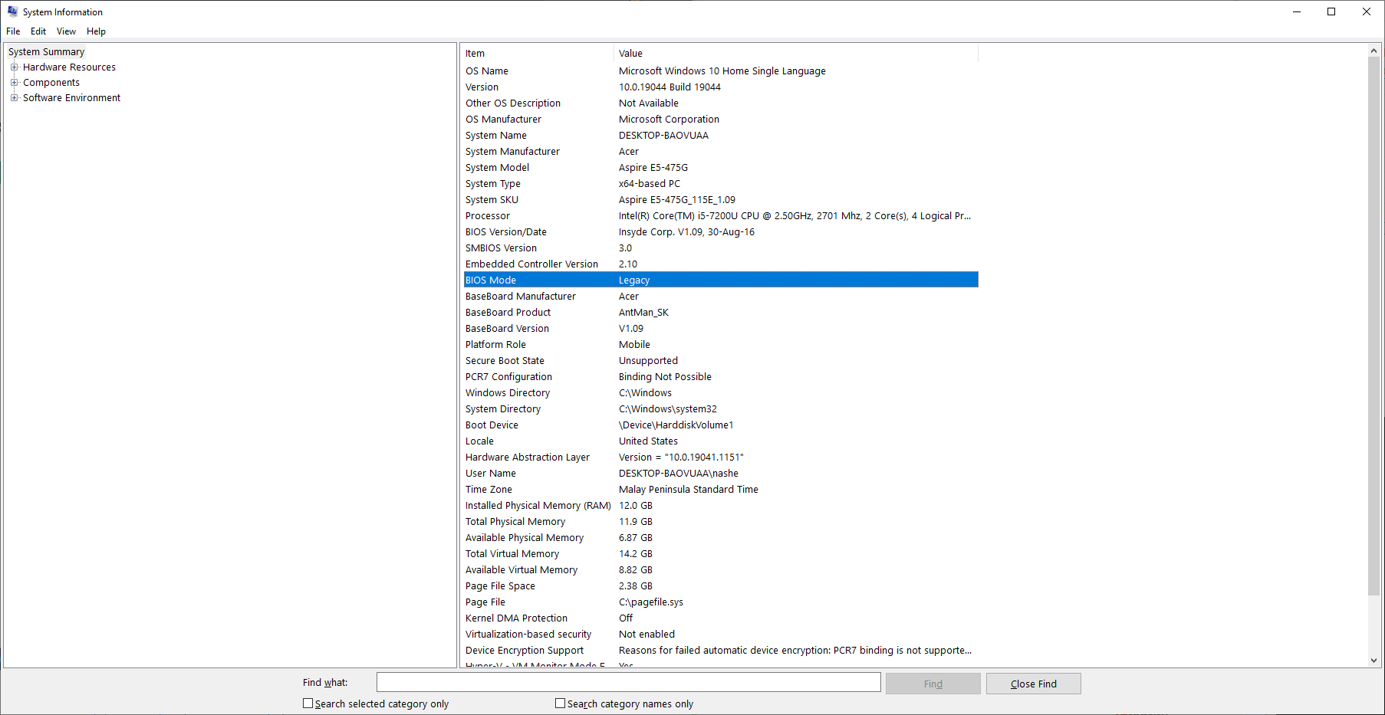The height and width of the screenshot is (715, 1385).
Task: Expand the Components node
Action: click(14, 83)
